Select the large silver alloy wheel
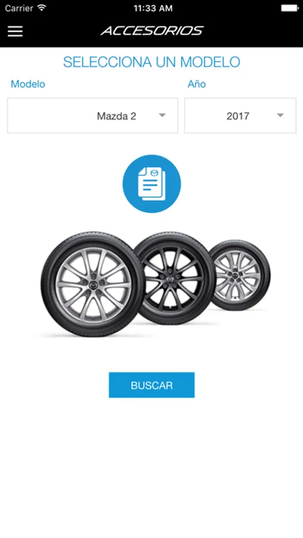Viewport: 303px width, 538px height. click(x=93, y=285)
